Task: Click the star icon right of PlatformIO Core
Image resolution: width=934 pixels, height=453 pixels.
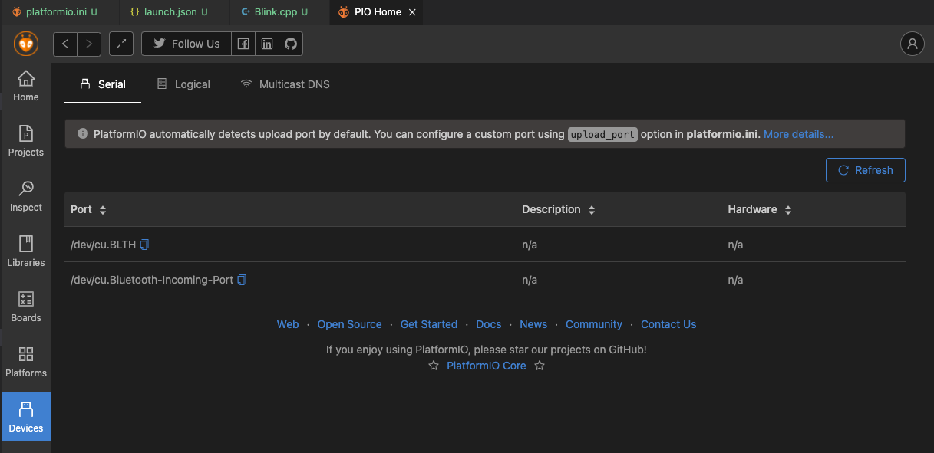Action: pyautogui.click(x=540, y=366)
